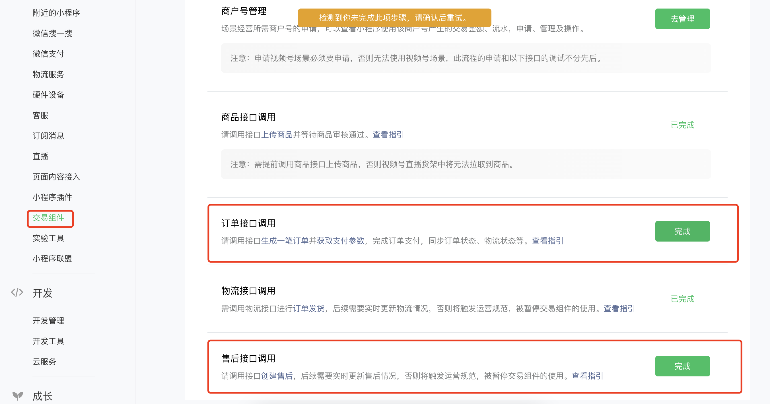Go to 小程序插件 menu item
770x404 pixels.
tap(52, 197)
